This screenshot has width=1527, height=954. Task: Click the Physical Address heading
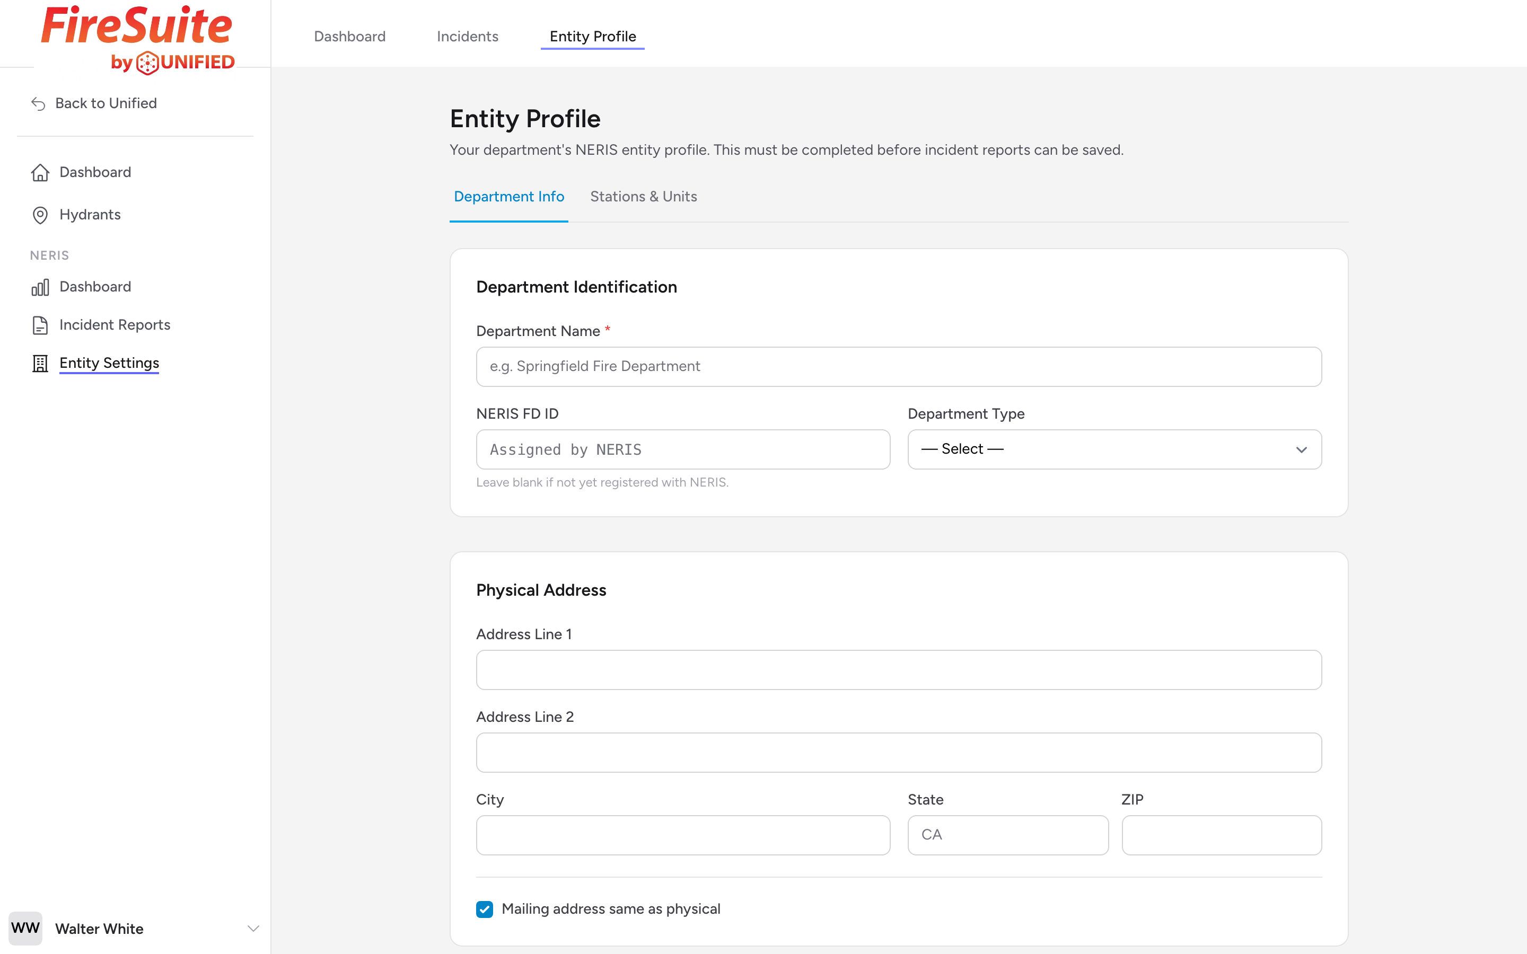pyautogui.click(x=541, y=590)
